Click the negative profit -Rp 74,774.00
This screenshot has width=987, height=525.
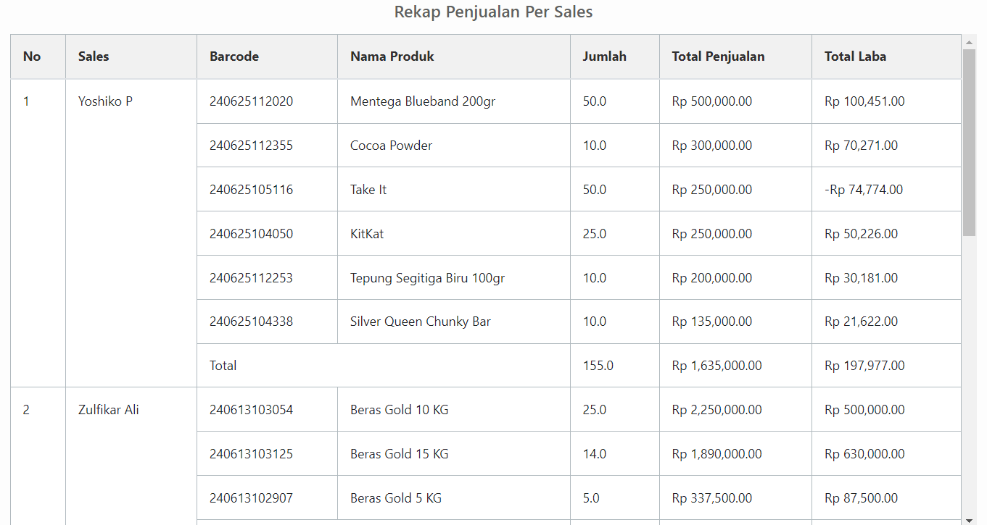(x=863, y=190)
